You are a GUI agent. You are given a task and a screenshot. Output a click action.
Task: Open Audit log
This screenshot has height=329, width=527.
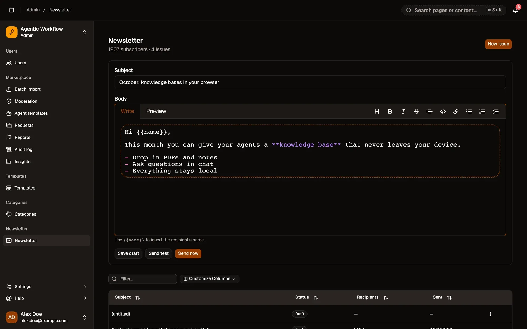pyautogui.click(x=47, y=149)
